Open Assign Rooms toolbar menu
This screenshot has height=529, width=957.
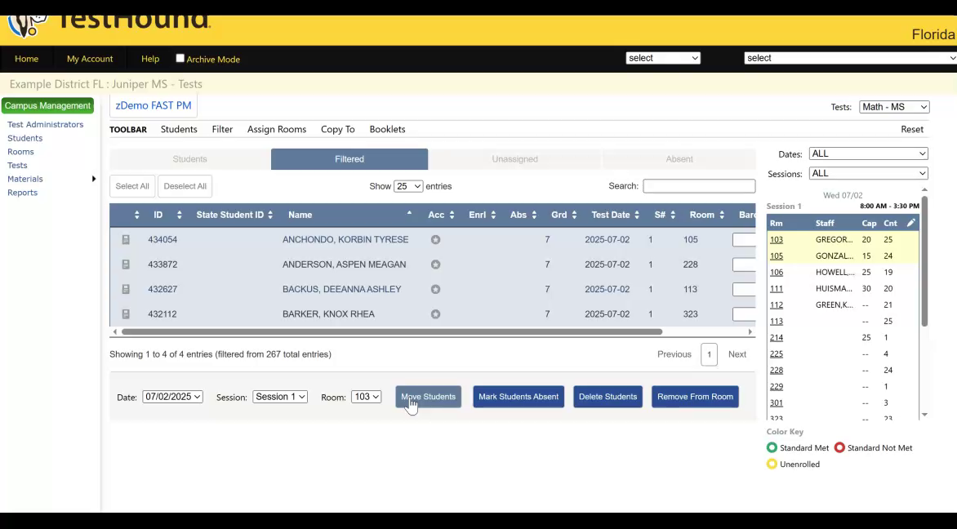tap(277, 129)
